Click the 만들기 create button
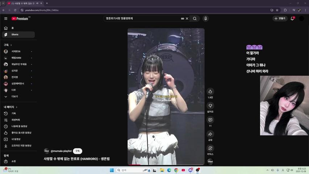This screenshot has width=309, height=174. (x=280, y=18)
